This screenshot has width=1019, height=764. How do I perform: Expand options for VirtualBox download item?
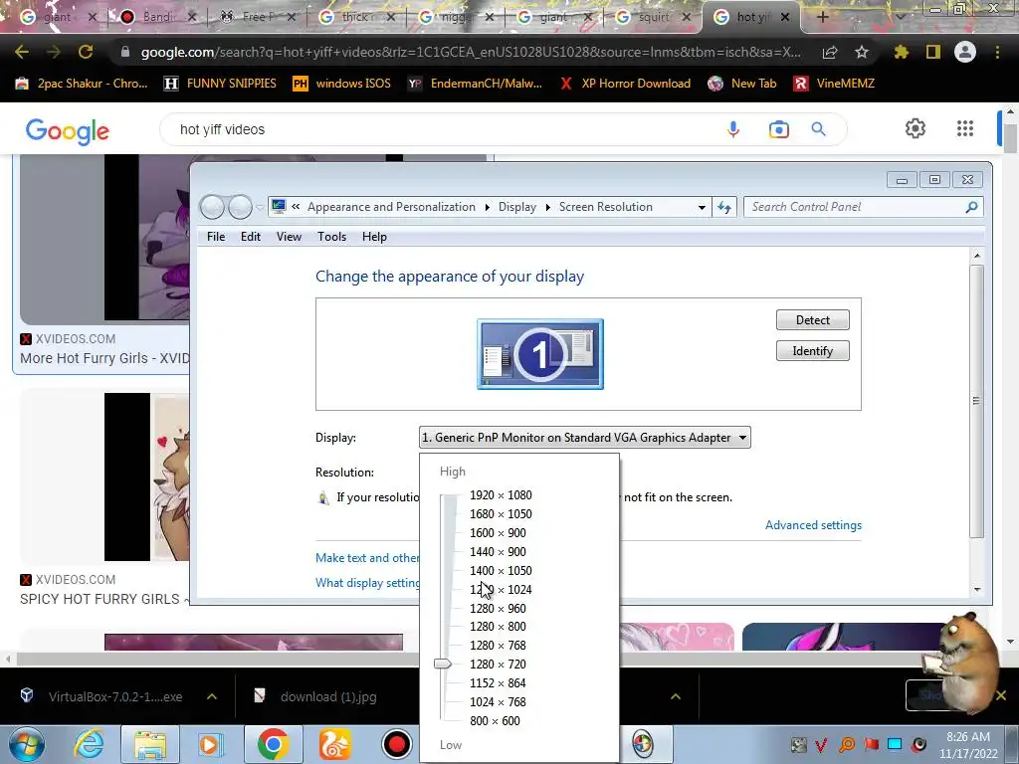[x=212, y=696]
